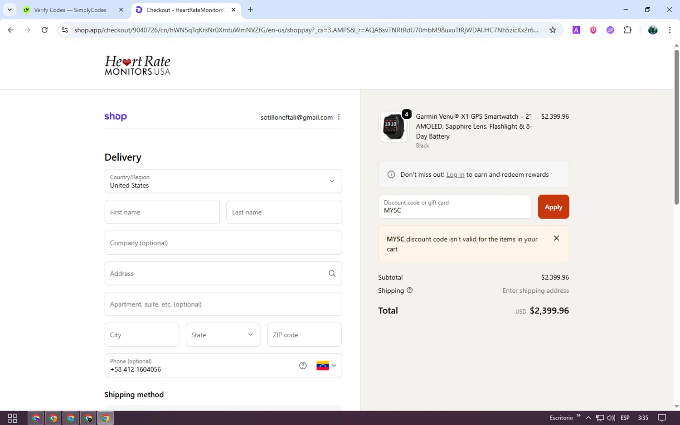Image resolution: width=680 pixels, height=425 pixels.
Task: Click the Garmin Venu smartwatch thumbnail
Action: coord(393,127)
